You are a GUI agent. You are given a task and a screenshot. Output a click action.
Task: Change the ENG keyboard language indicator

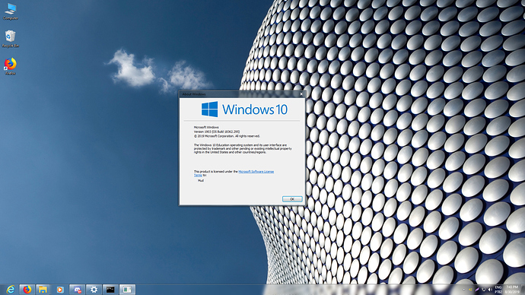[x=498, y=290]
